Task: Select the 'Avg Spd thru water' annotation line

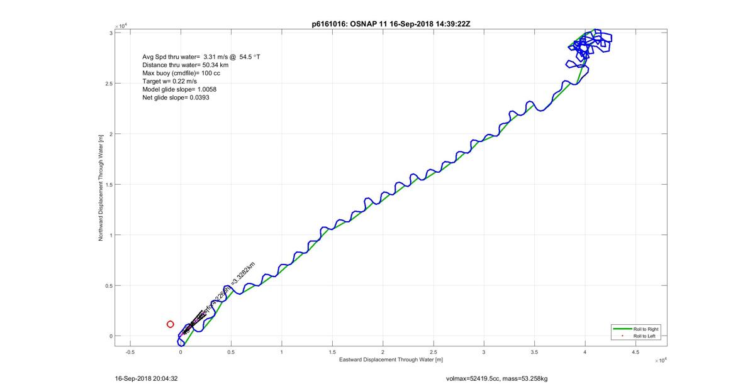Action: pyautogui.click(x=201, y=57)
